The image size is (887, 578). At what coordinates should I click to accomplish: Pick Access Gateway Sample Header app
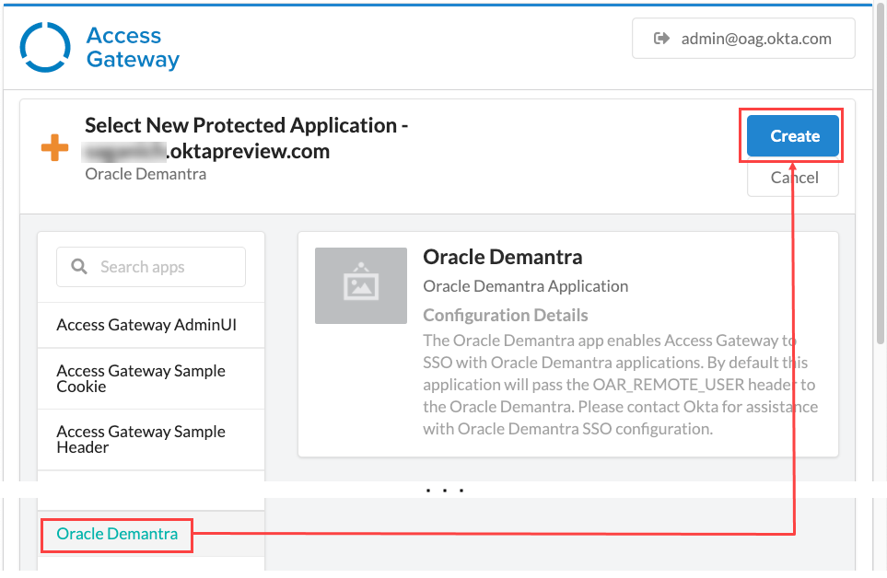click(141, 439)
